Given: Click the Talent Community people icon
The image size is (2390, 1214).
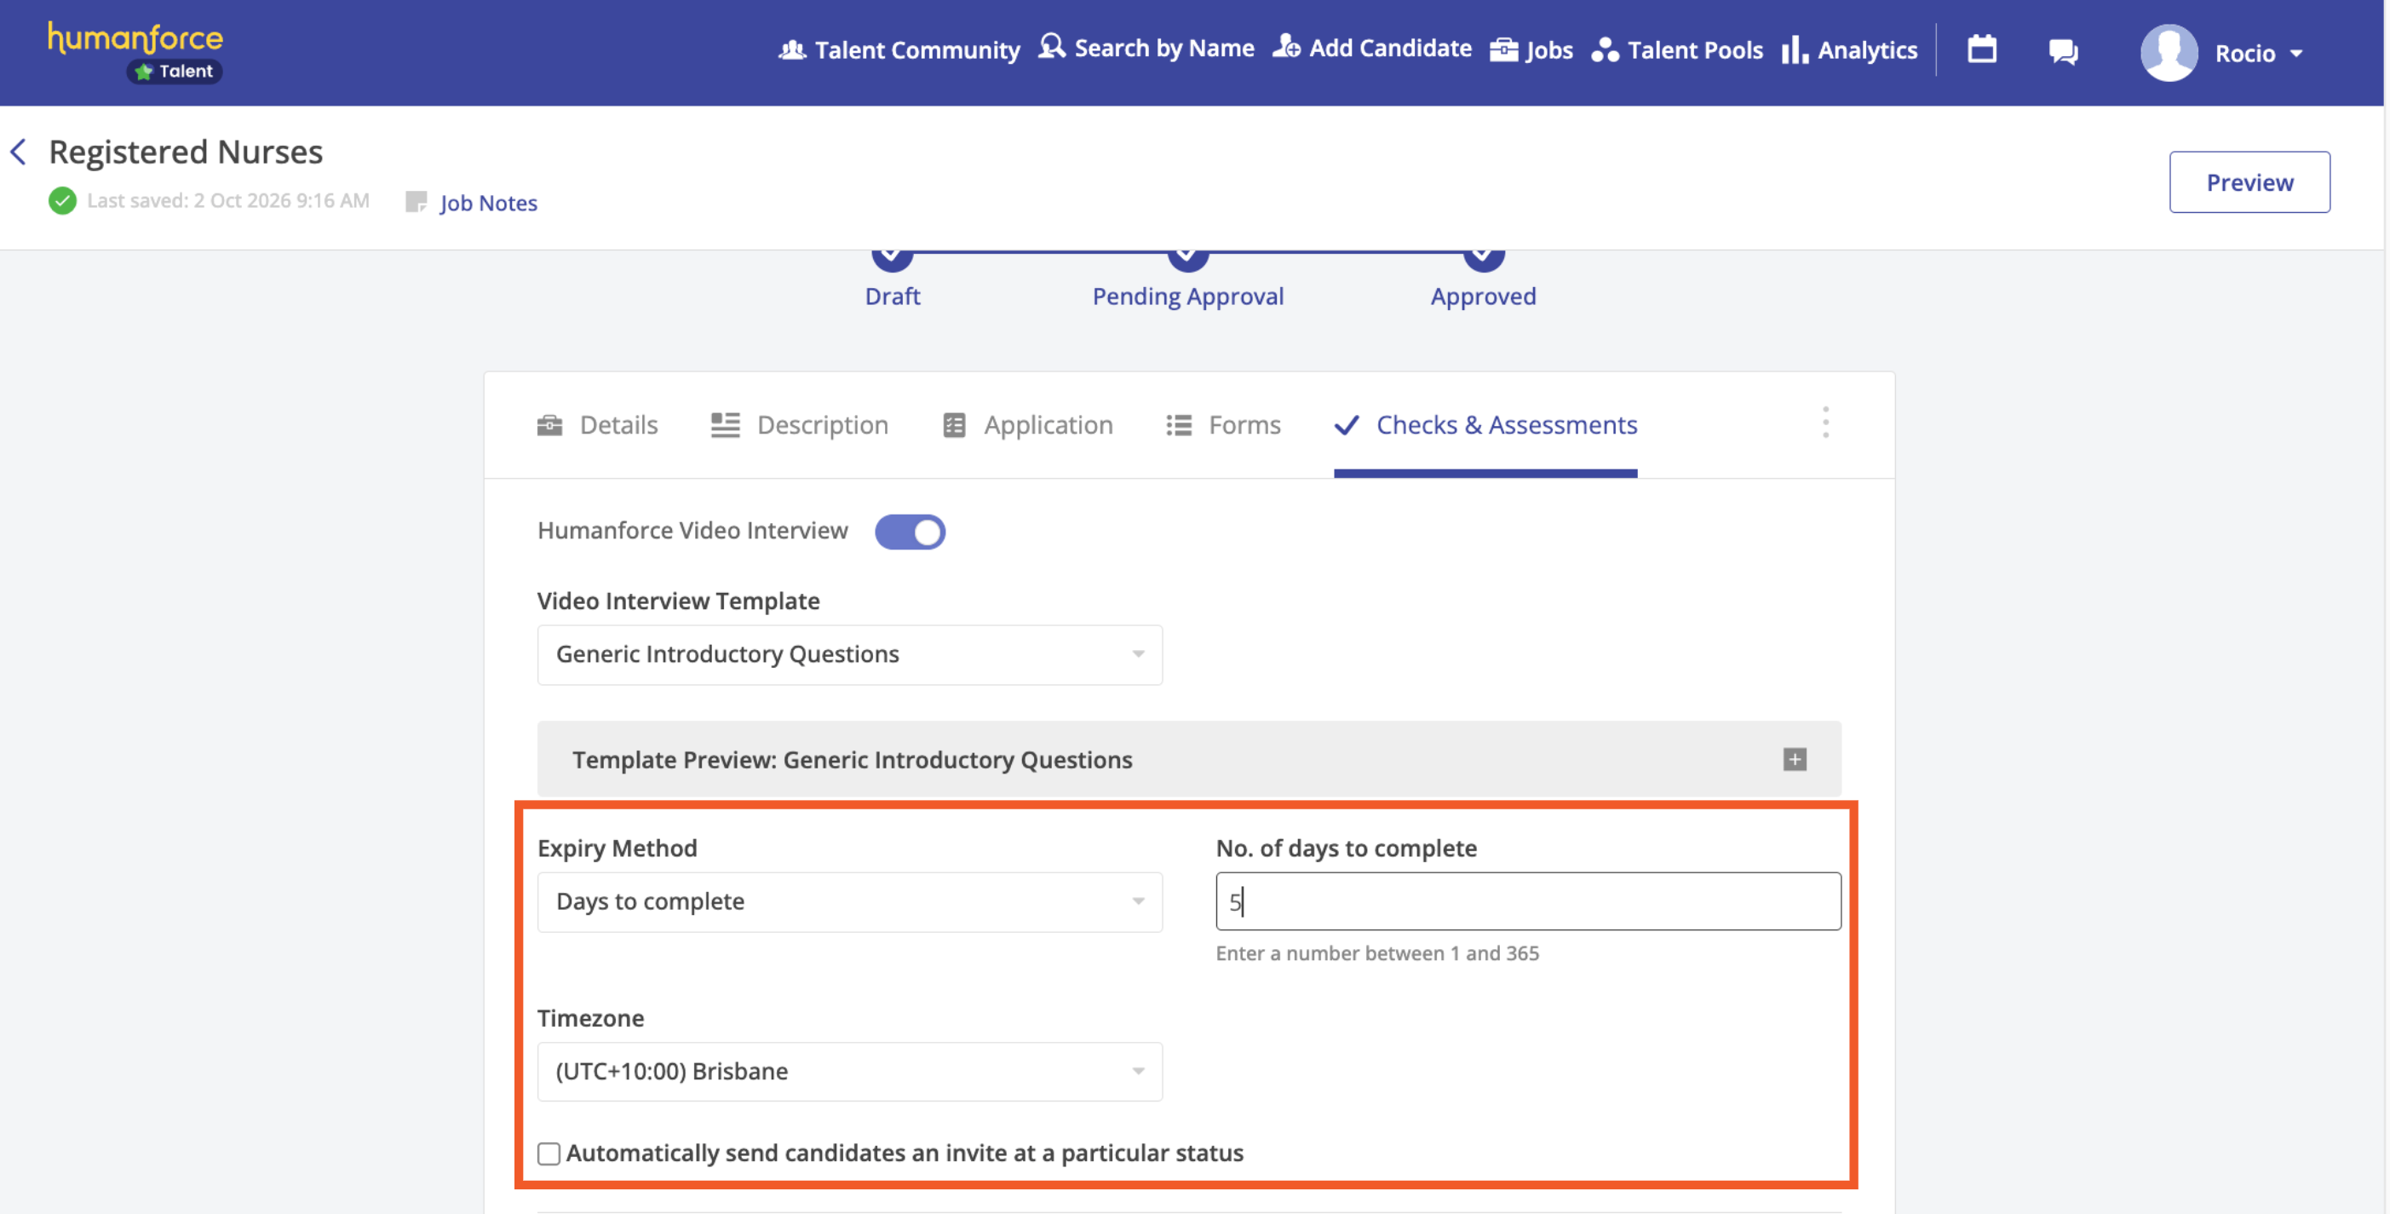Looking at the screenshot, I should 791,49.
